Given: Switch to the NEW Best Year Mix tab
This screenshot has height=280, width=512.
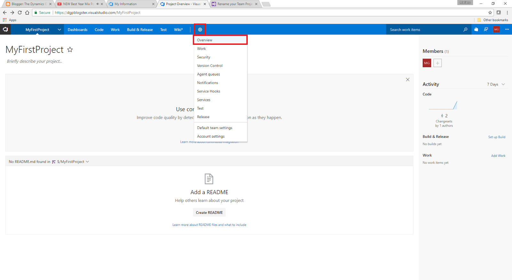Looking at the screenshot, I should tap(78, 4).
